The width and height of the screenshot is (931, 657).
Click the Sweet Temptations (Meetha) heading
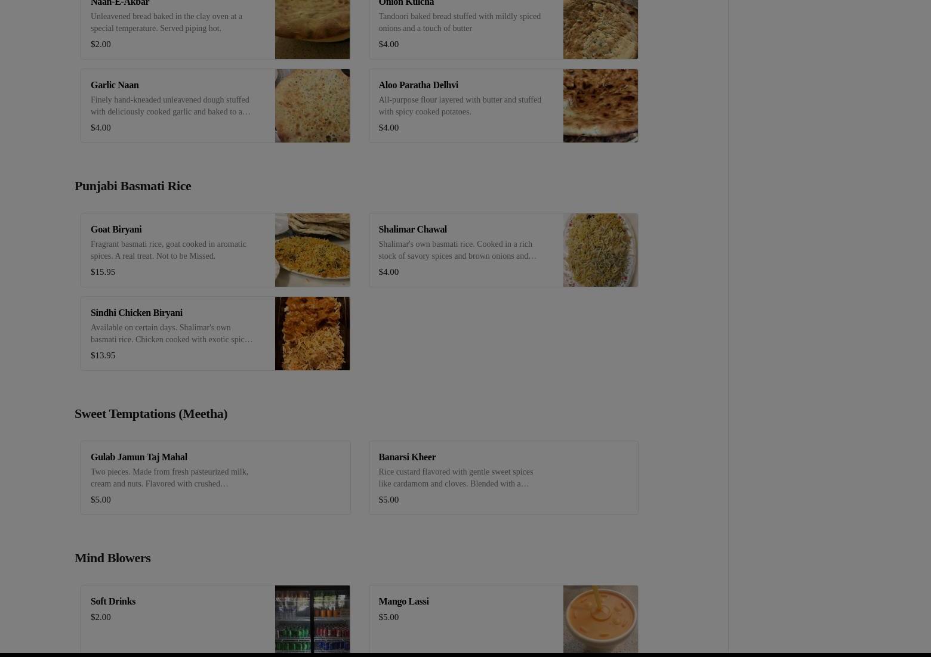coord(150,413)
